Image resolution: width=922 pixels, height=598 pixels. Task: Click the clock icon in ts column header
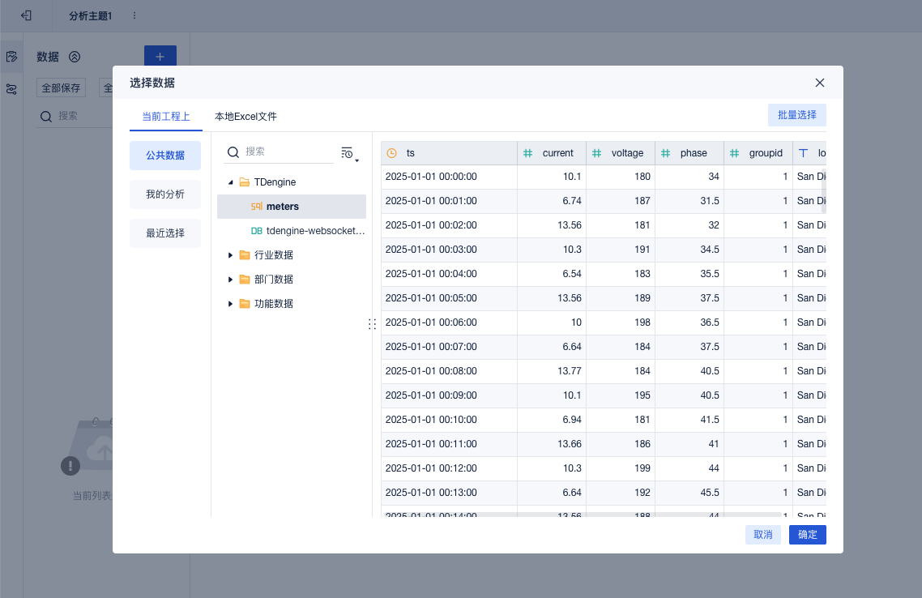tap(392, 153)
